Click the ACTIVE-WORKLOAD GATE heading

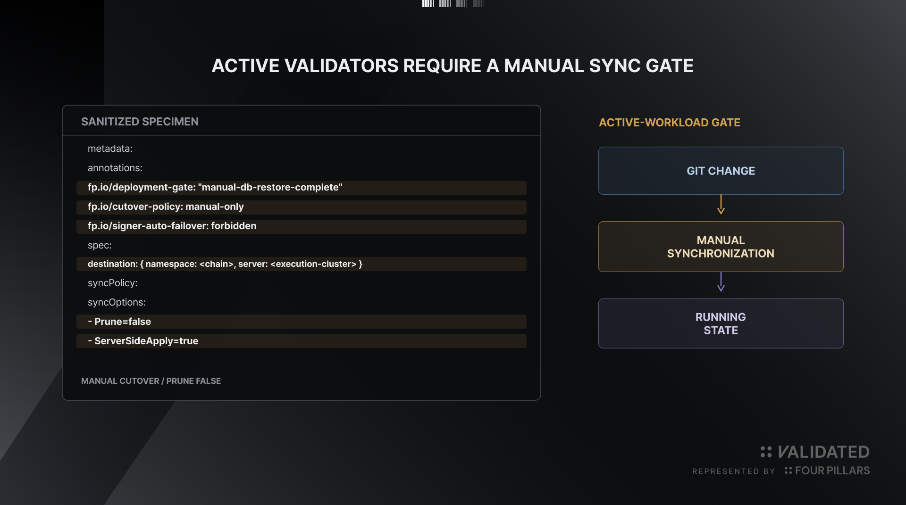coord(669,123)
